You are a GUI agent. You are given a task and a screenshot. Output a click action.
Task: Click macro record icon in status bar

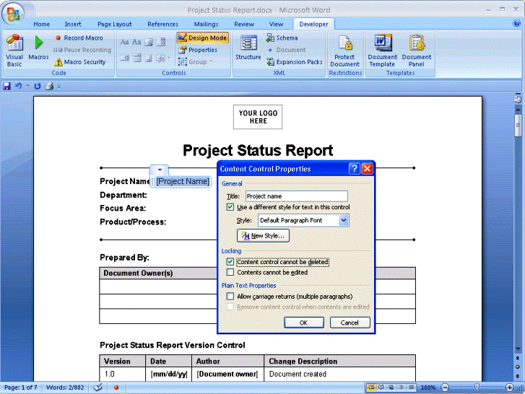[116, 388]
